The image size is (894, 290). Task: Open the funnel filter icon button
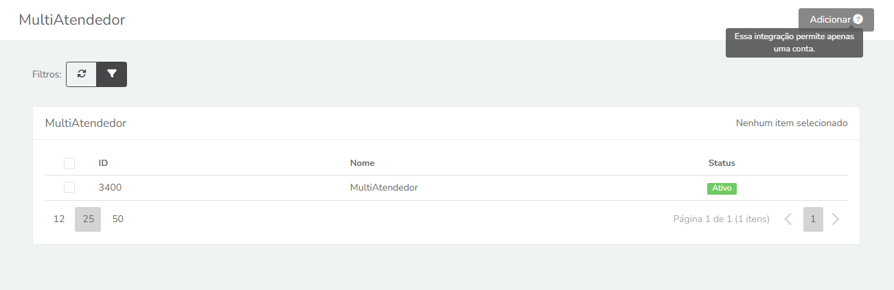point(112,74)
